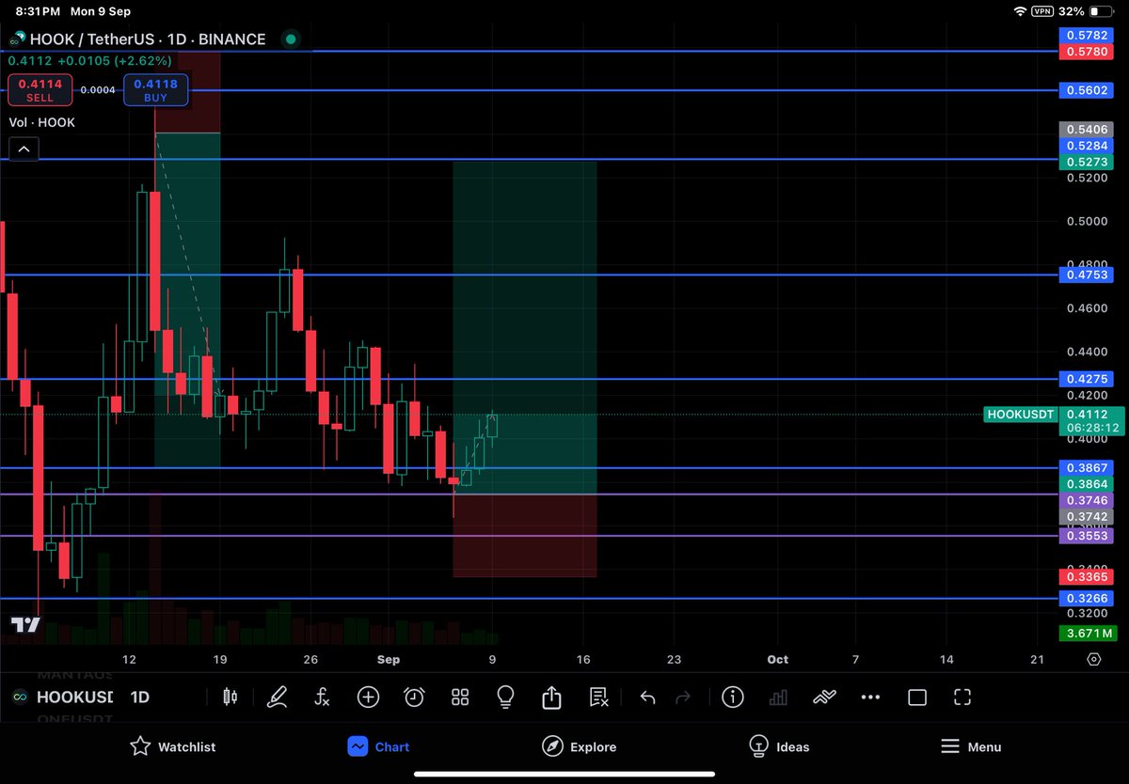
Task: Tap the Sep label on date axis
Action: coord(389,660)
